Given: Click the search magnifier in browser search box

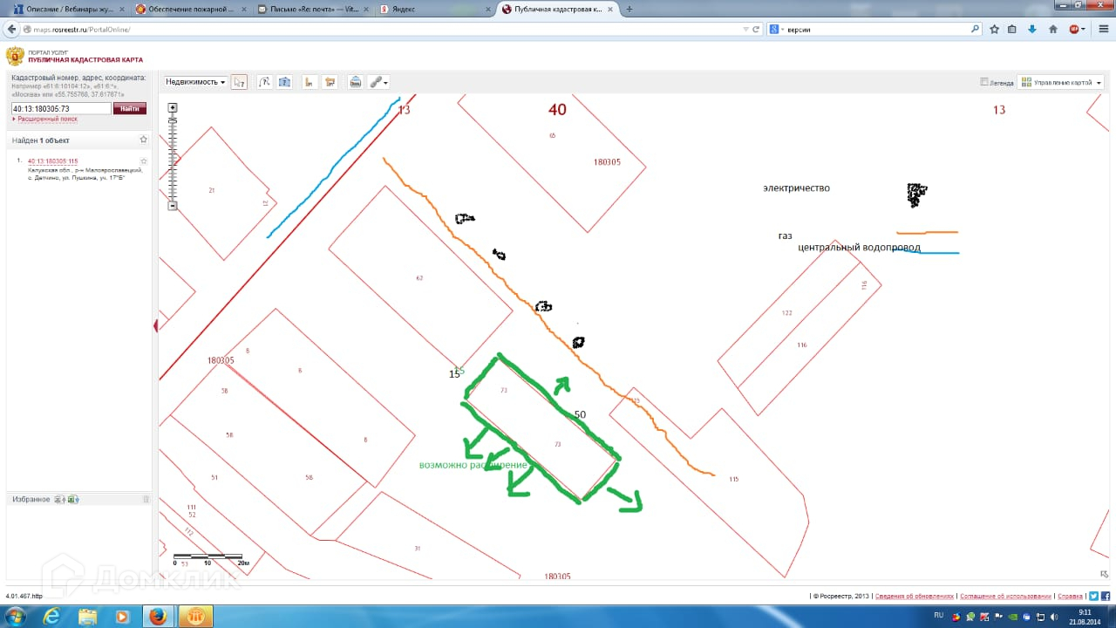Looking at the screenshot, I should (976, 29).
